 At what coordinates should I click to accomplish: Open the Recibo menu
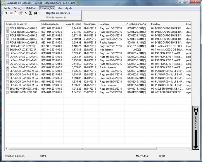coord(7,8)
